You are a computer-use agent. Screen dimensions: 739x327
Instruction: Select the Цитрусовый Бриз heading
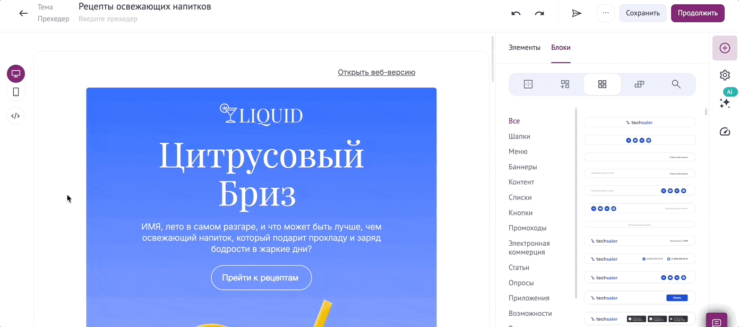(x=261, y=174)
